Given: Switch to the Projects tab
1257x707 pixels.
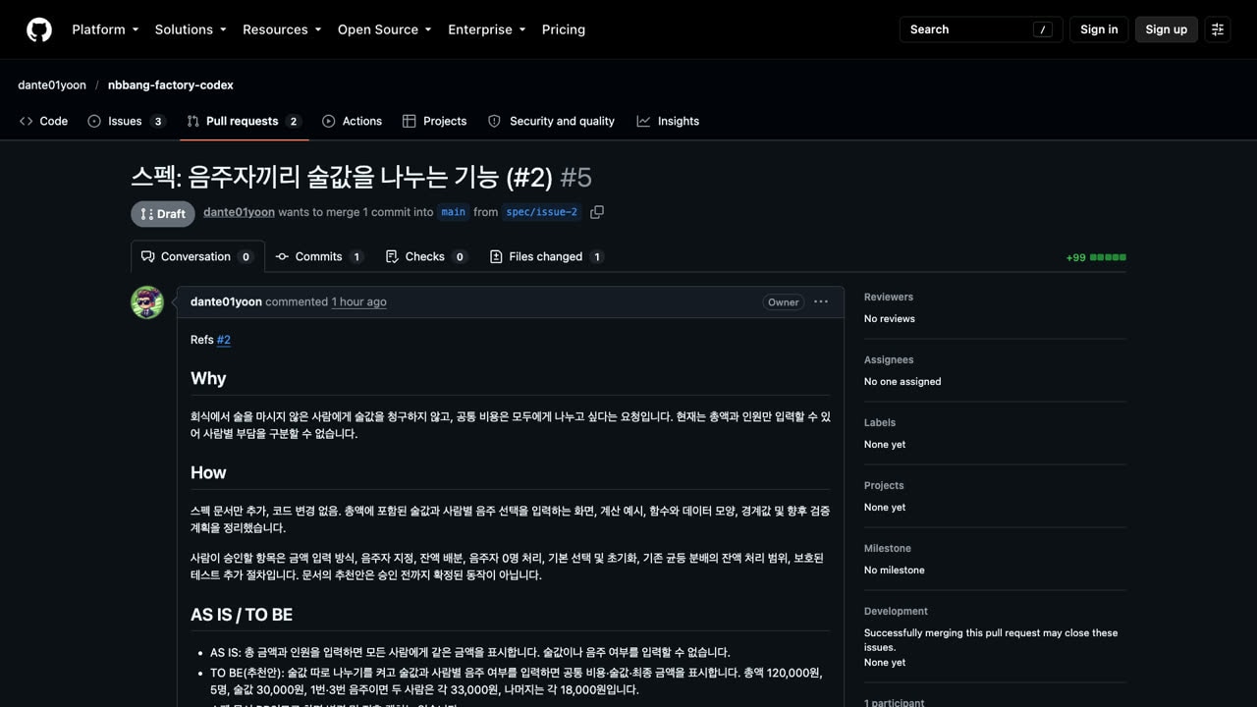Looking at the screenshot, I should [x=434, y=121].
